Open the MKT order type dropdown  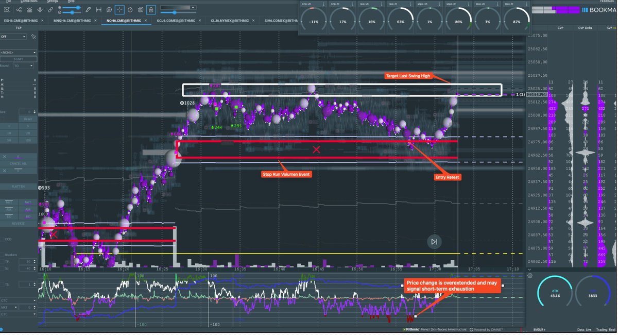pyautogui.click(x=9, y=307)
